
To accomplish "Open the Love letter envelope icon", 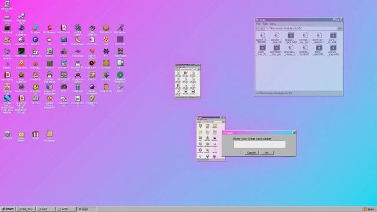I will coord(21,137).
